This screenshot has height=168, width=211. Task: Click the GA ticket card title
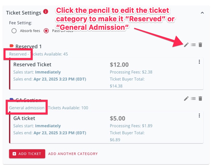(24, 118)
